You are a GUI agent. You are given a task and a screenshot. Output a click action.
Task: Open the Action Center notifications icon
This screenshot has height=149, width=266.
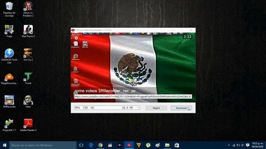coord(248,145)
